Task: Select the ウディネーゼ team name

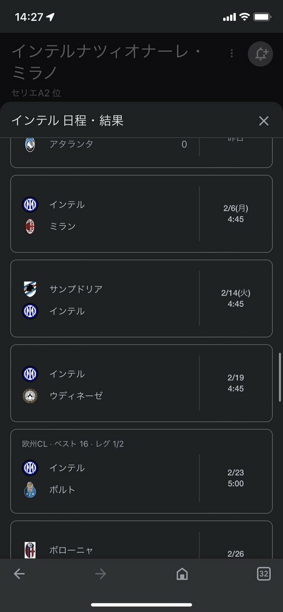Action: [x=76, y=396]
